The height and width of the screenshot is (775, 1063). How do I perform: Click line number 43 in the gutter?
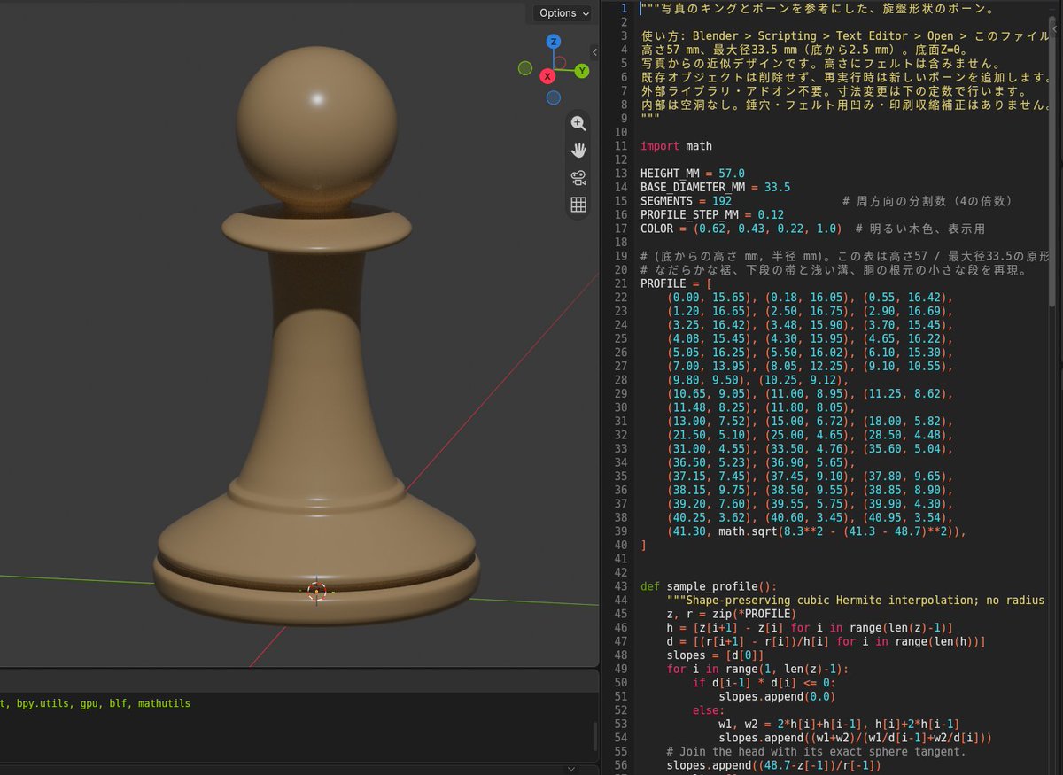tap(621, 586)
